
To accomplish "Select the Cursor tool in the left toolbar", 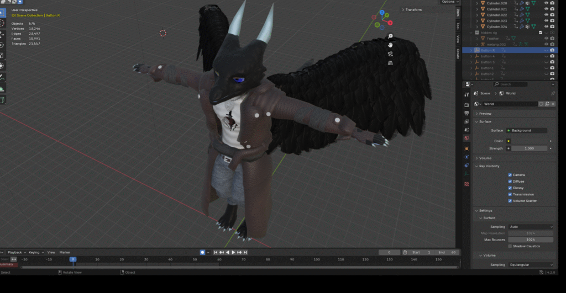I will pos(2,23).
